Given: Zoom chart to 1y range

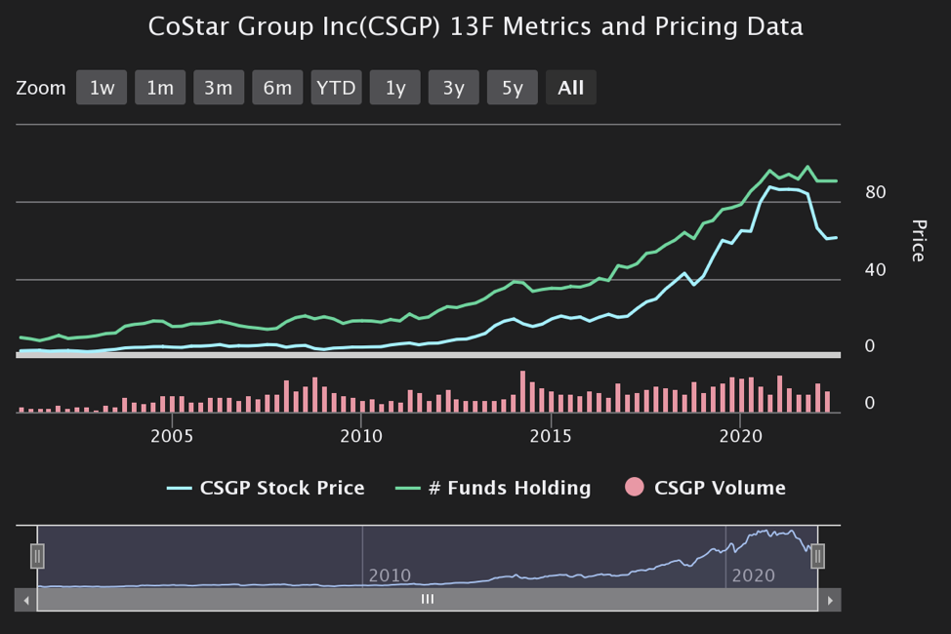Looking at the screenshot, I should 394,88.
